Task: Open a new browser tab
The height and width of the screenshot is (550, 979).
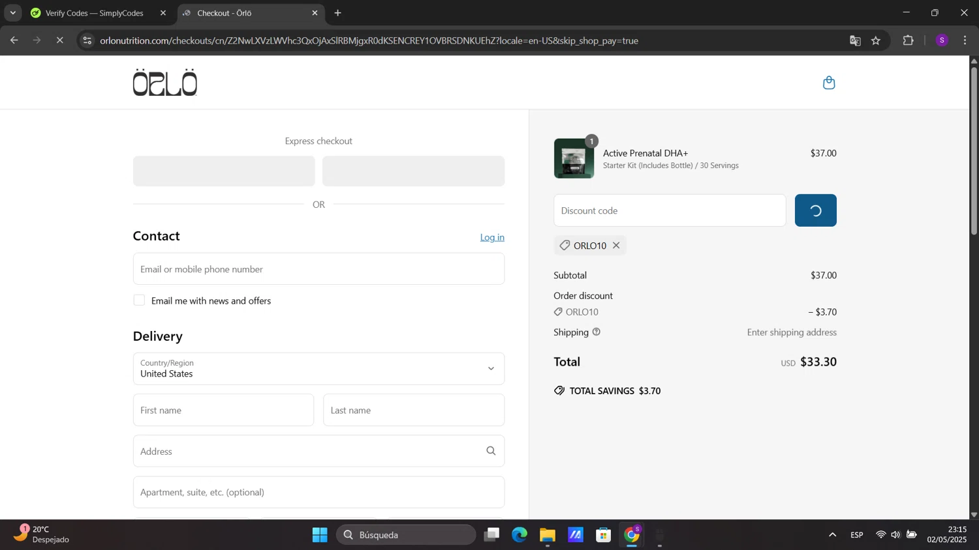Action: click(337, 13)
